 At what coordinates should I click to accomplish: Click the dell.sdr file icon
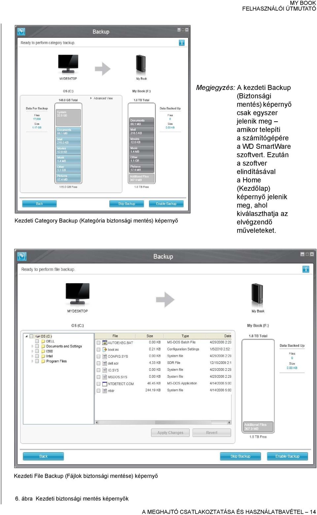point(105,363)
